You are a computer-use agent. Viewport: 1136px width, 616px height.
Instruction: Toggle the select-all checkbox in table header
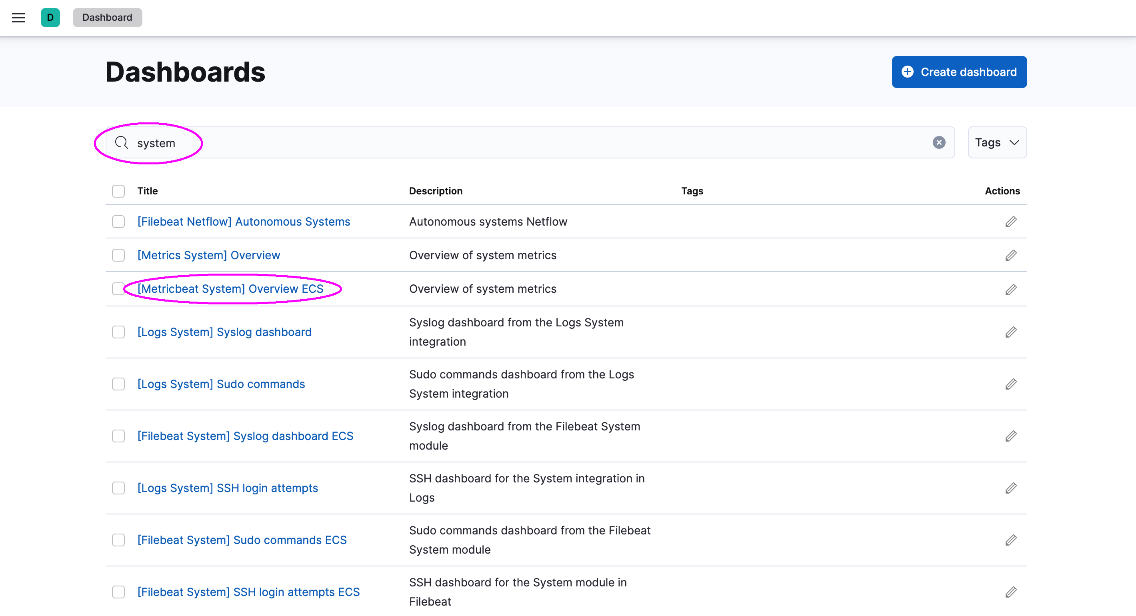pyautogui.click(x=118, y=191)
